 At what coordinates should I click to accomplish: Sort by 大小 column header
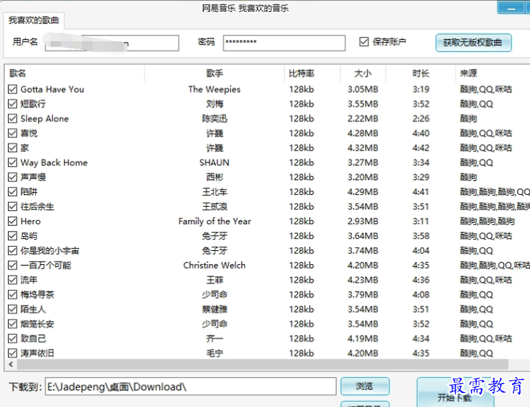(363, 73)
